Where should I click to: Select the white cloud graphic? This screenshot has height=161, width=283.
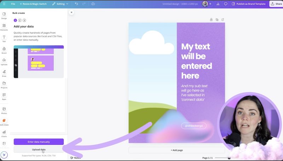pos(151,43)
